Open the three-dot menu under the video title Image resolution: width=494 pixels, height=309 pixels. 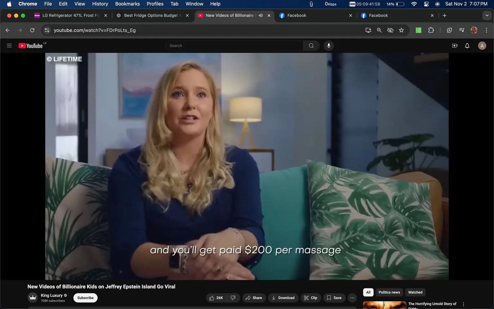352,298
